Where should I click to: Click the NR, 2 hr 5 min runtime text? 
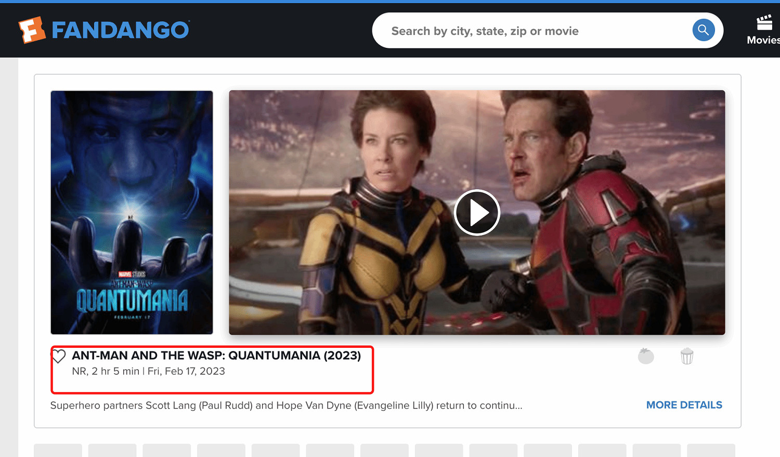pos(106,371)
